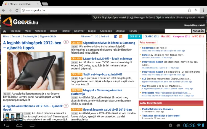
Task: Go to home via house icon
Action: [4, 31]
